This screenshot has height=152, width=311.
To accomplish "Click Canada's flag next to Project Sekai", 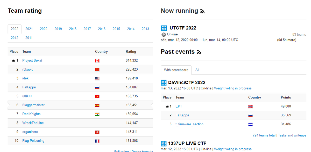I will pyautogui.click(x=97, y=60).
